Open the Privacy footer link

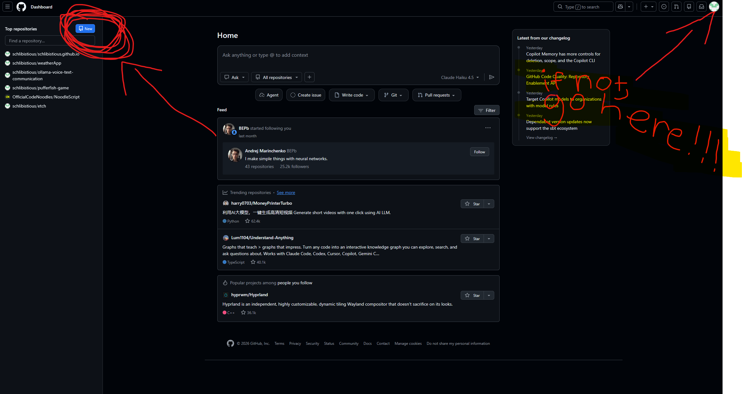point(295,344)
